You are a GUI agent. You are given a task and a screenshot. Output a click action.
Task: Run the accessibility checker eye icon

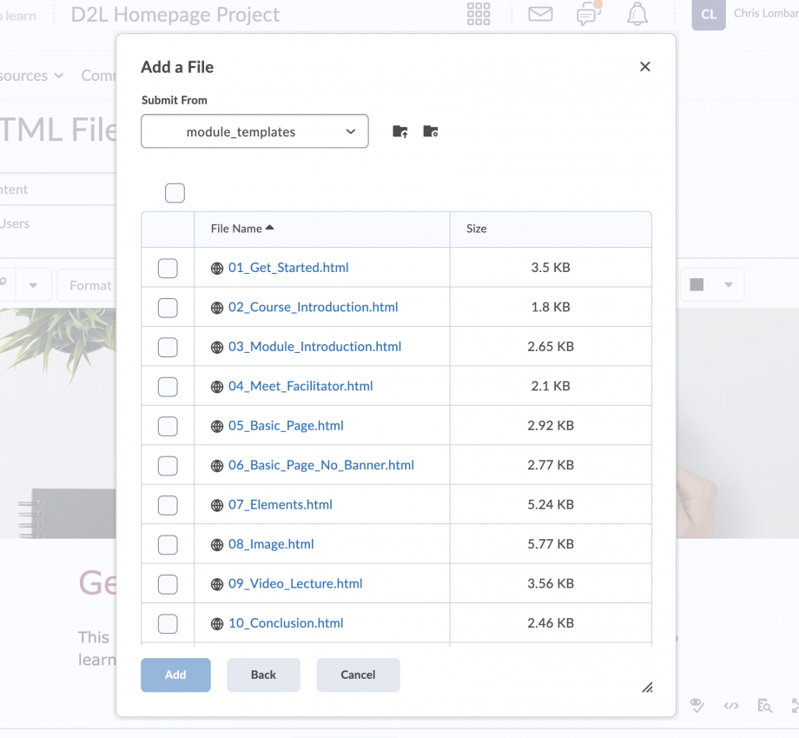[x=697, y=705]
